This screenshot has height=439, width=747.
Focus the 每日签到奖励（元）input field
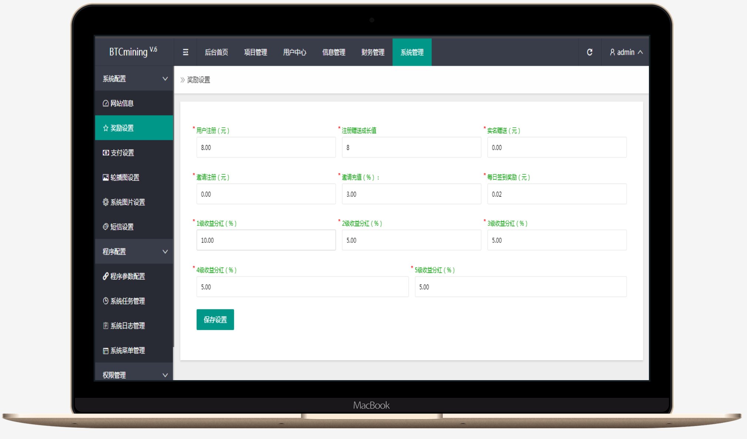[557, 194]
